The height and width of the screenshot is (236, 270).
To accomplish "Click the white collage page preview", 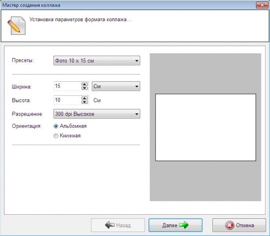I will (206, 127).
